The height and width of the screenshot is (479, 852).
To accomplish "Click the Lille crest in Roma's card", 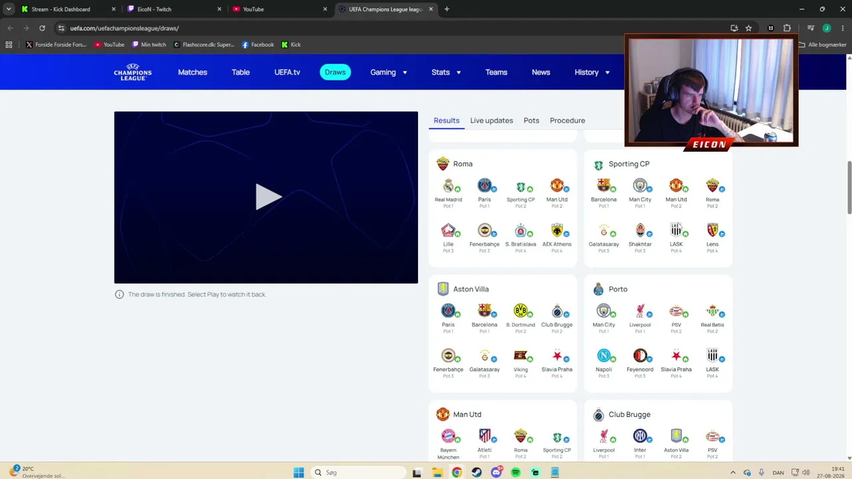I will (x=448, y=230).
